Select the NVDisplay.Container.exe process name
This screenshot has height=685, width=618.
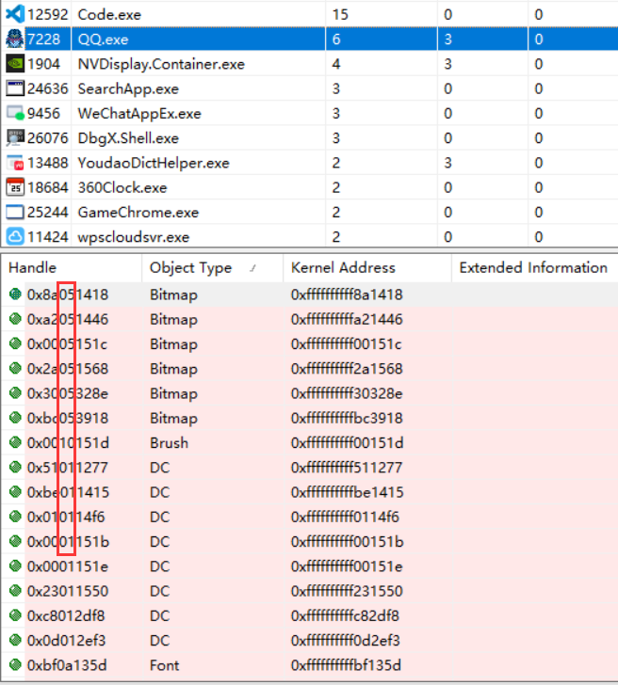[161, 64]
